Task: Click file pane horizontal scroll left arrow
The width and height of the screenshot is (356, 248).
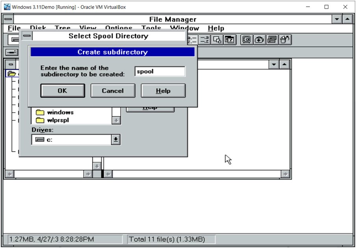Action: [x=108, y=174]
